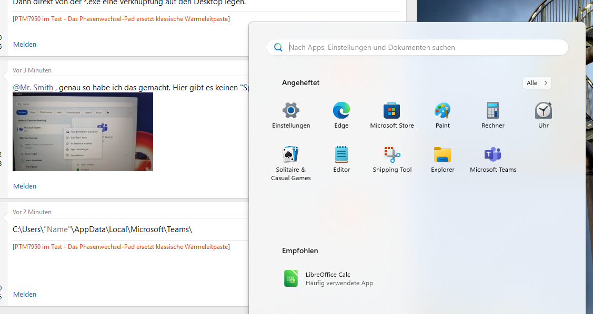Viewport: 593px width, 314px height.
Task: Open PTM7950 signature link under path post
Action: tap(122, 247)
